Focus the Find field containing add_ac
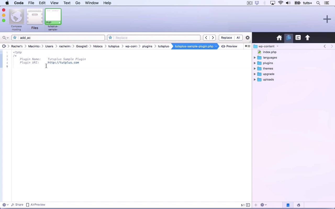 [x=58, y=38]
